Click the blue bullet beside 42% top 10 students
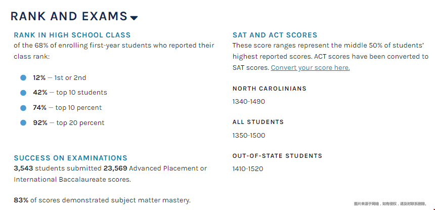Viewport: 435px width, 210px height. click(23, 93)
